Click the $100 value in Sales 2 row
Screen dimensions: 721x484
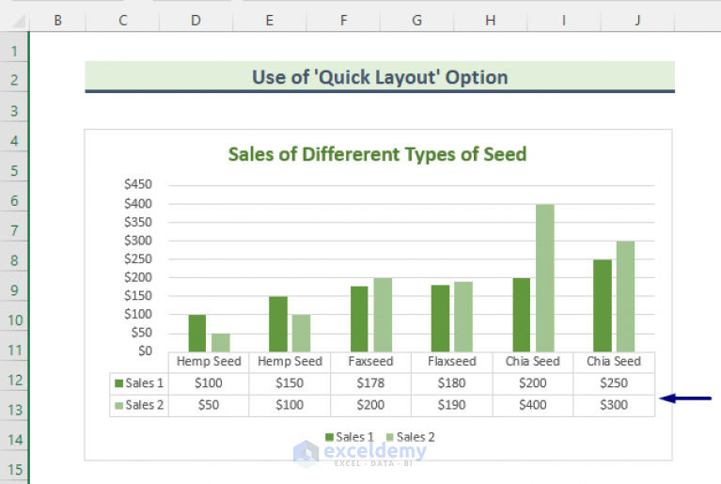[290, 405]
